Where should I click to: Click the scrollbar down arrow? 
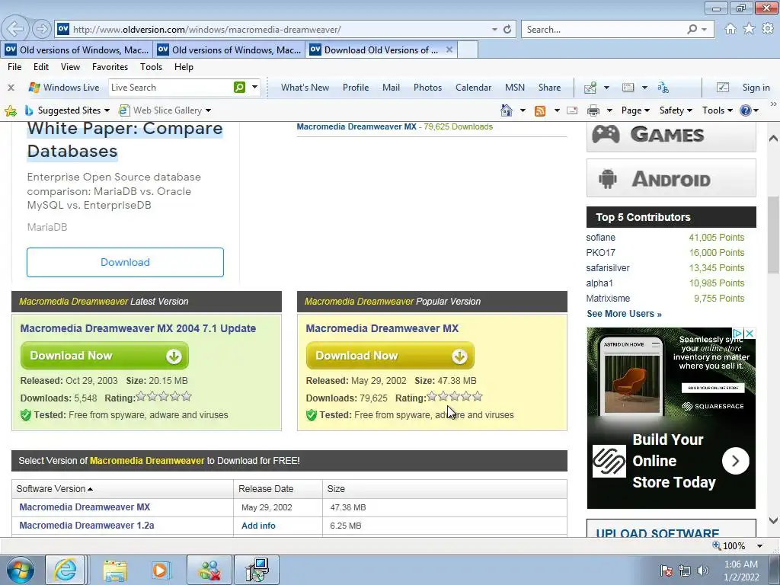773,521
